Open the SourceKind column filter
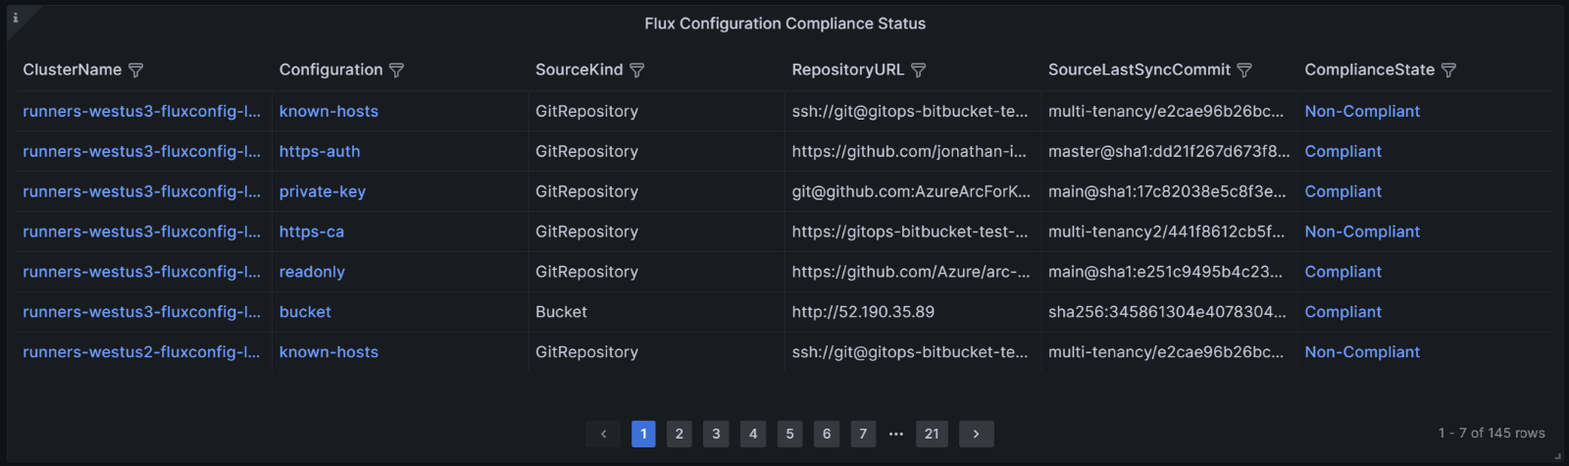The height and width of the screenshot is (466, 1569). tap(636, 70)
